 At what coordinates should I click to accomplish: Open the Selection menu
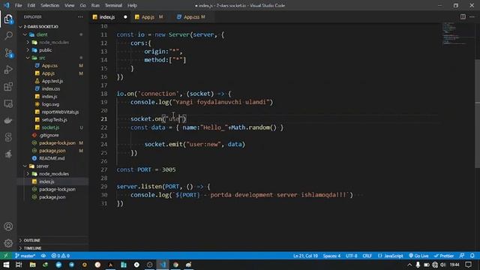[x=50, y=5]
